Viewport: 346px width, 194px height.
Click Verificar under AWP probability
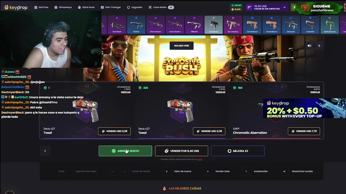[x=315, y=92]
